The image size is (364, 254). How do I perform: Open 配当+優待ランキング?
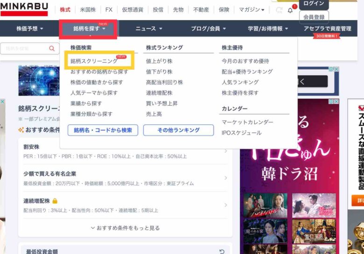click(x=247, y=72)
